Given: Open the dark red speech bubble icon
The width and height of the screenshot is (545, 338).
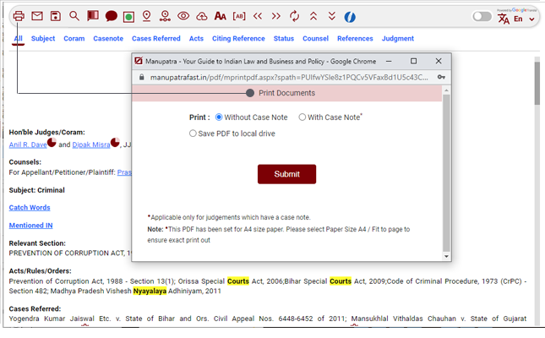Looking at the screenshot, I should tap(112, 16).
